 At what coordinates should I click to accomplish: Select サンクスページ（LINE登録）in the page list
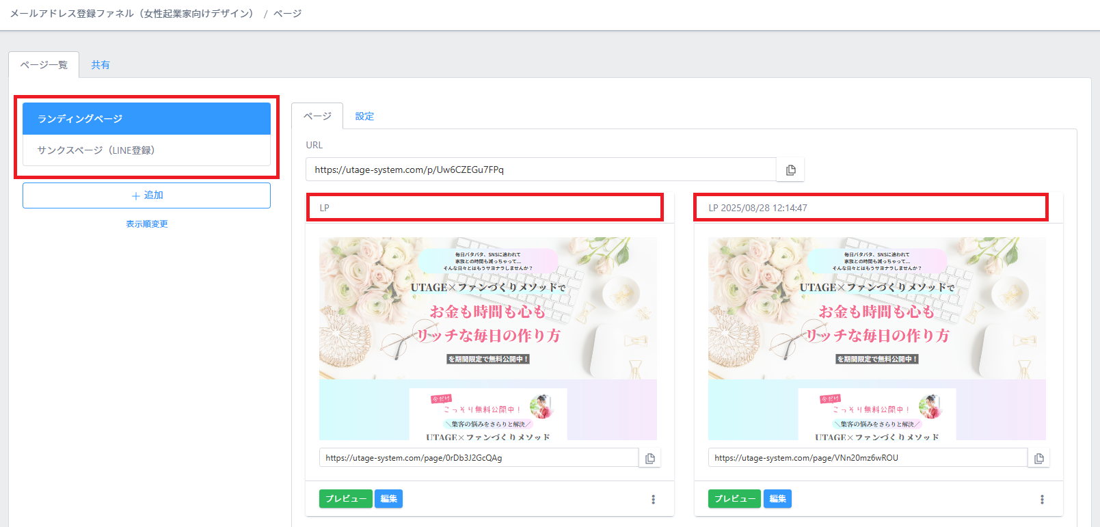(x=146, y=150)
